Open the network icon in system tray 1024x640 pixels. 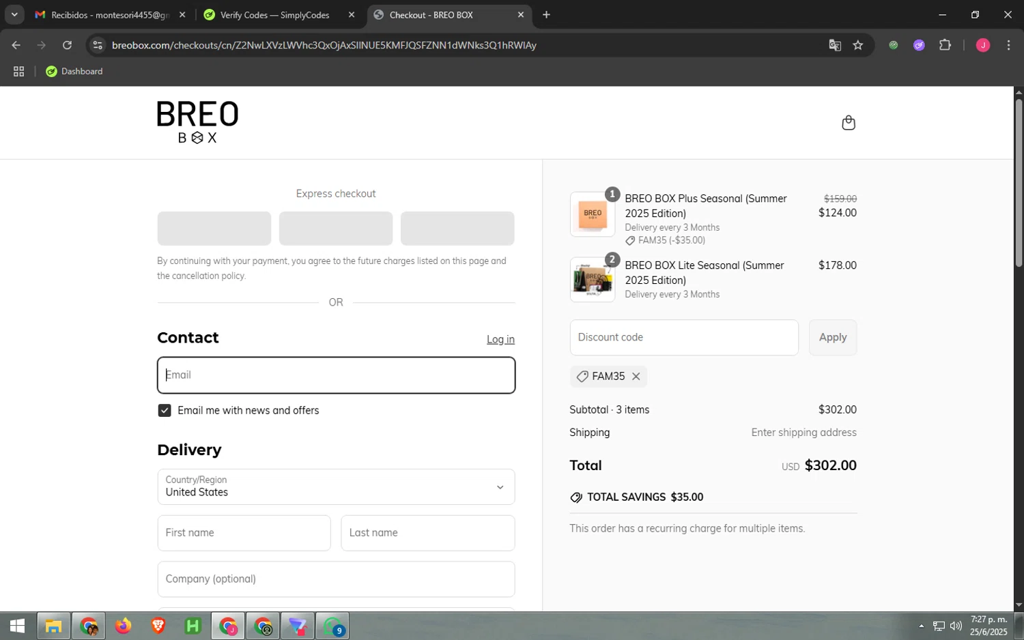[939, 626]
